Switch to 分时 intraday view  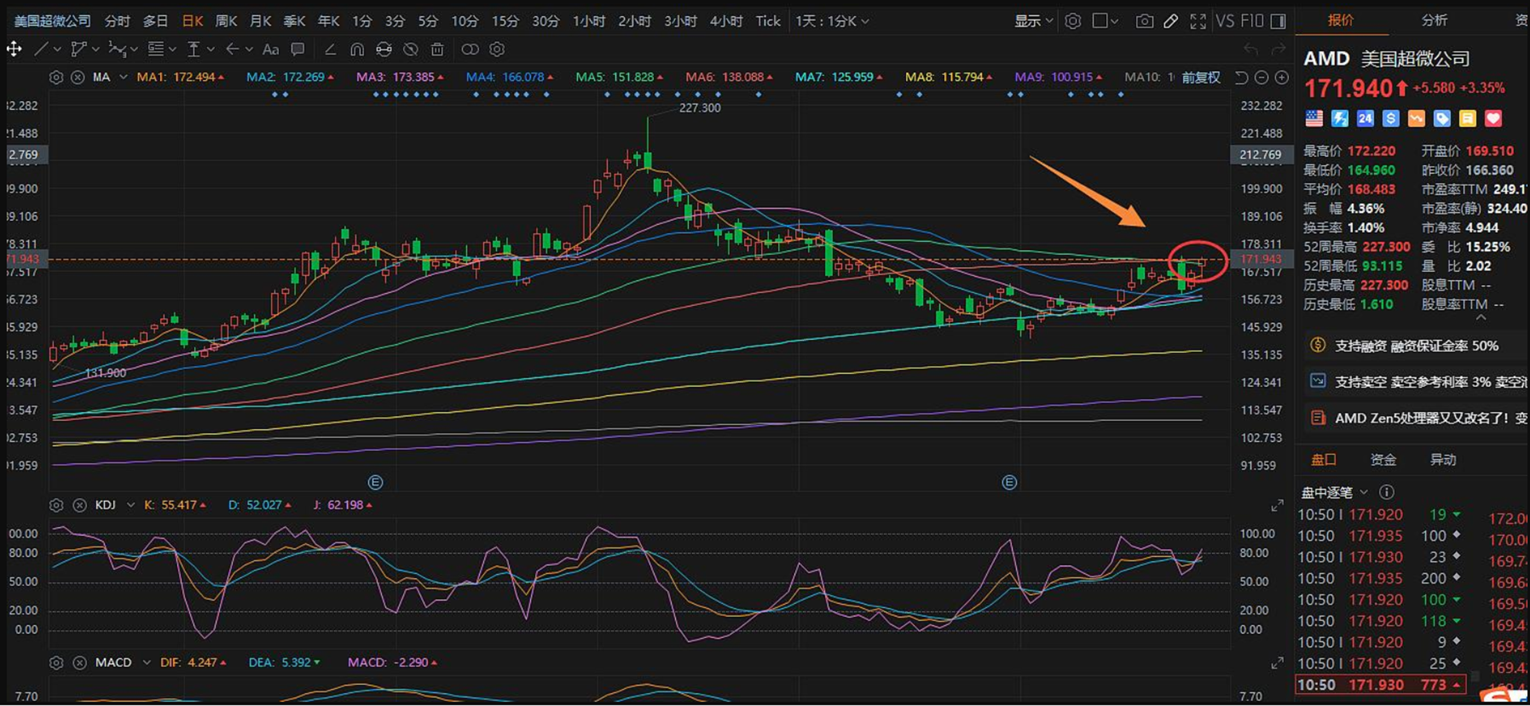click(117, 21)
